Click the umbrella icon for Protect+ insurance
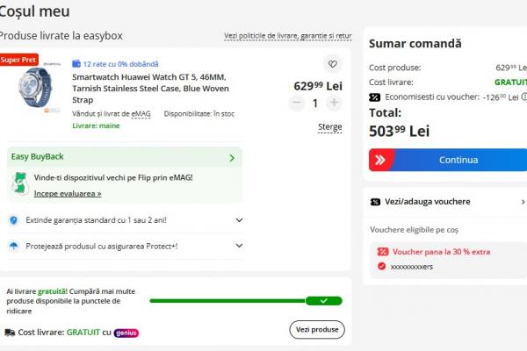The width and height of the screenshot is (527, 351). click(13, 247)
